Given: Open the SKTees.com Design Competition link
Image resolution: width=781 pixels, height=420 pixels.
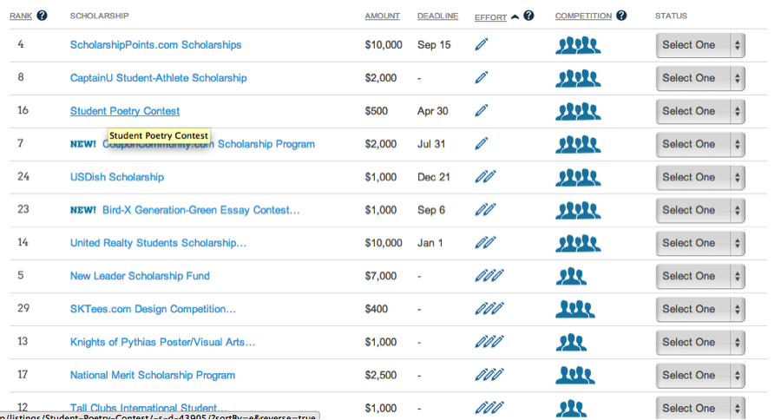Looking at the screenshot, I should tap(153, 309).
